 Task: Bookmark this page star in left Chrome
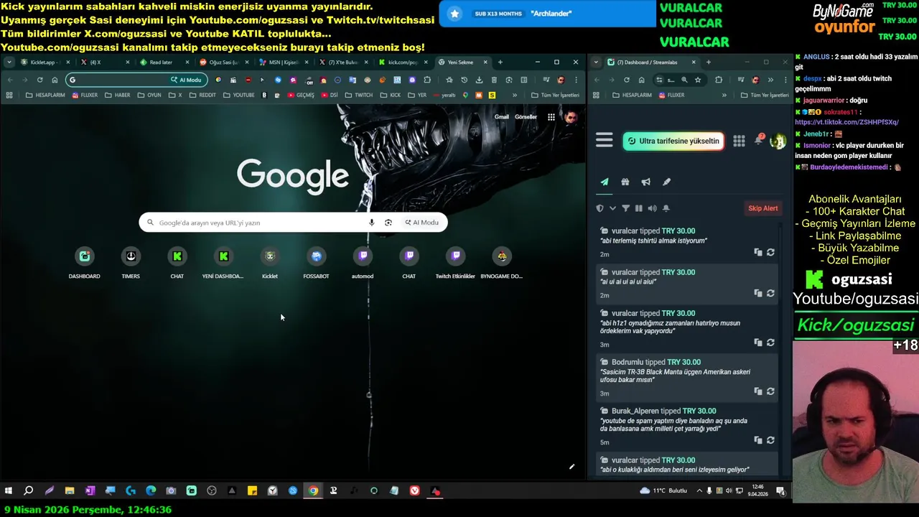(449, 80)
